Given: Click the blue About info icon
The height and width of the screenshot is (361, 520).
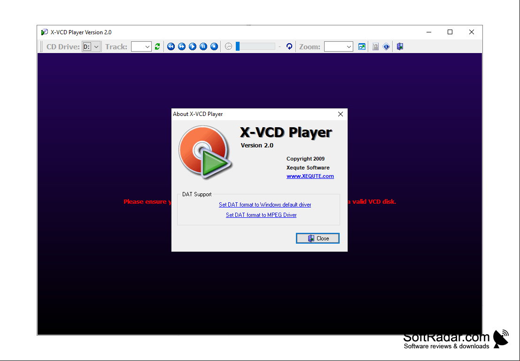Looking at the screenshot, I should 386,47.
